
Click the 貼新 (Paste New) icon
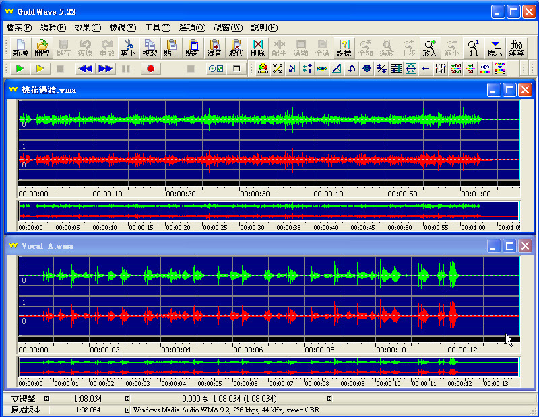pyautogui.click(x=193, y=48)
